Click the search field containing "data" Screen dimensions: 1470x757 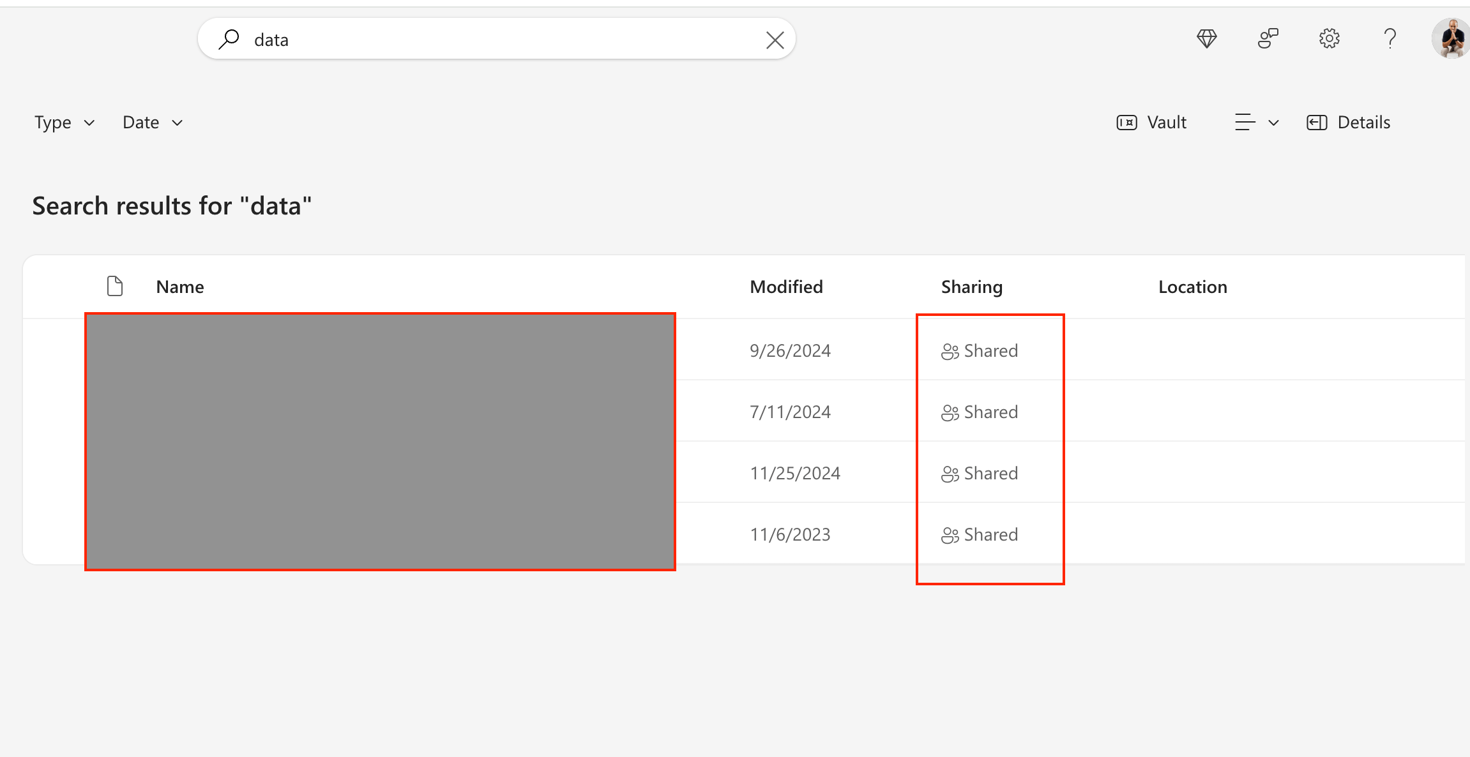coord(496,39)
